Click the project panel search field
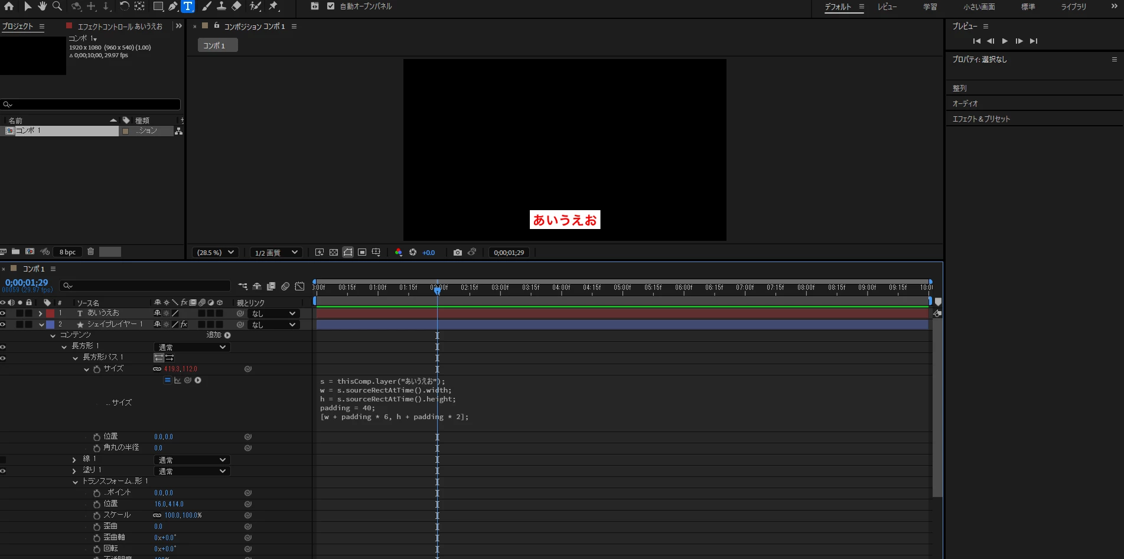Image resolution: width=1124 pixels, height=559 pixels. coord(90,104)
